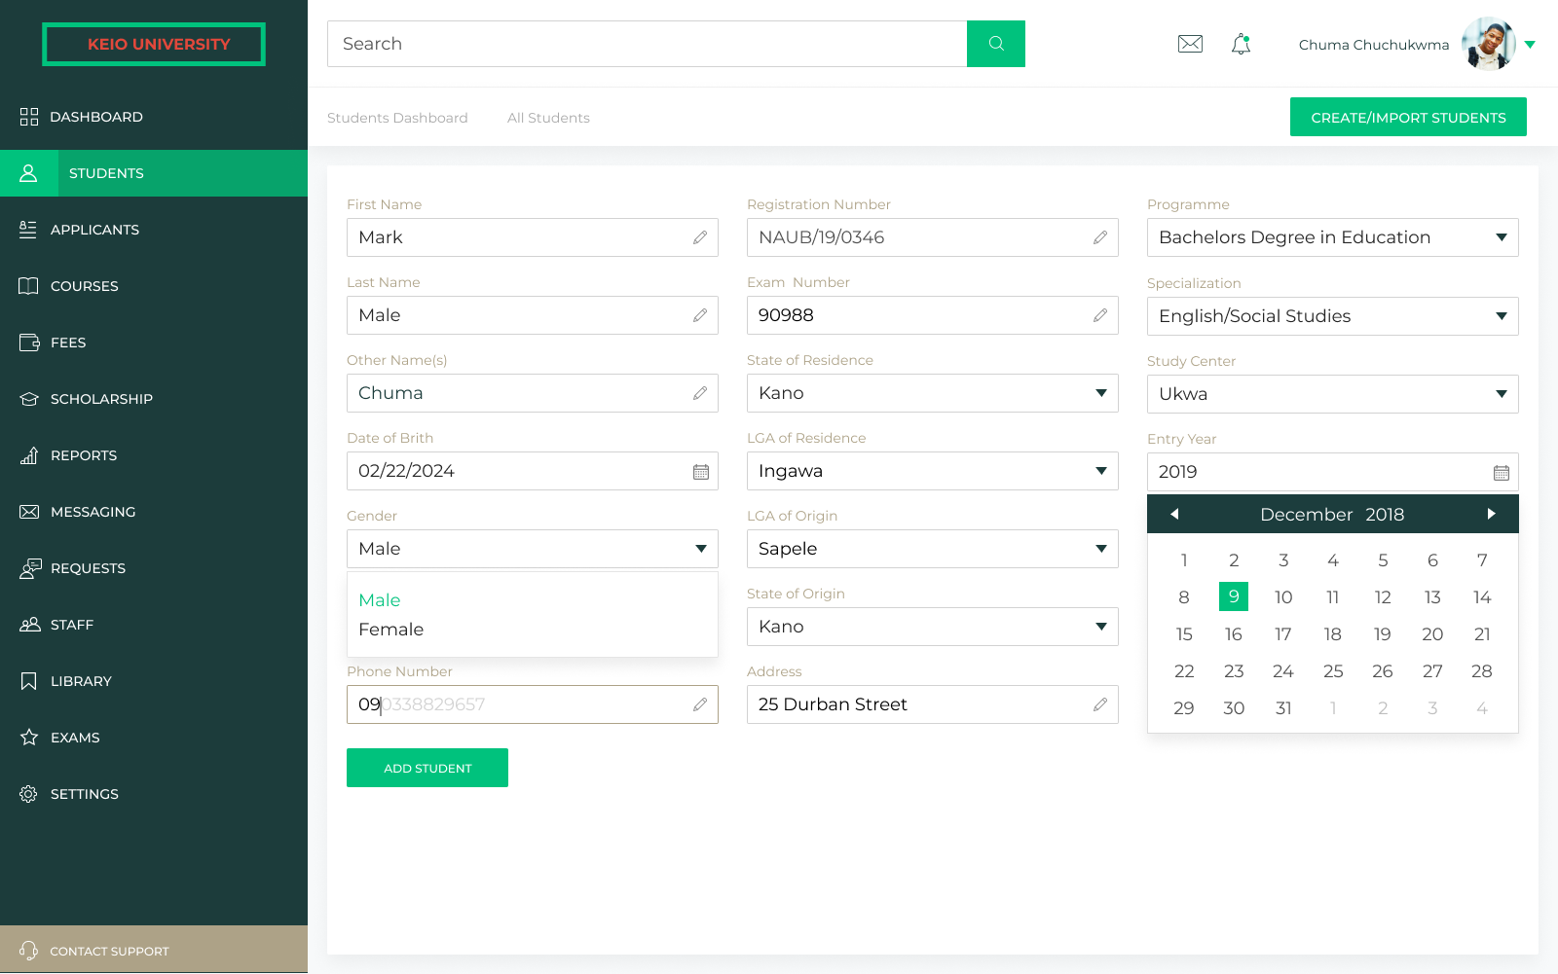Select Female from the Gender dropdown
Image resolution: width=1558 pixels, height=974 pixels.
[x=391, y=630]
